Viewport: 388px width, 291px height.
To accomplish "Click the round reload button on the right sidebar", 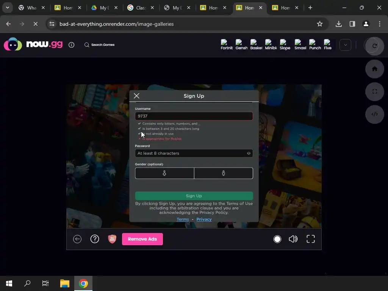I will pyautogui.click(x=375, y=46).
